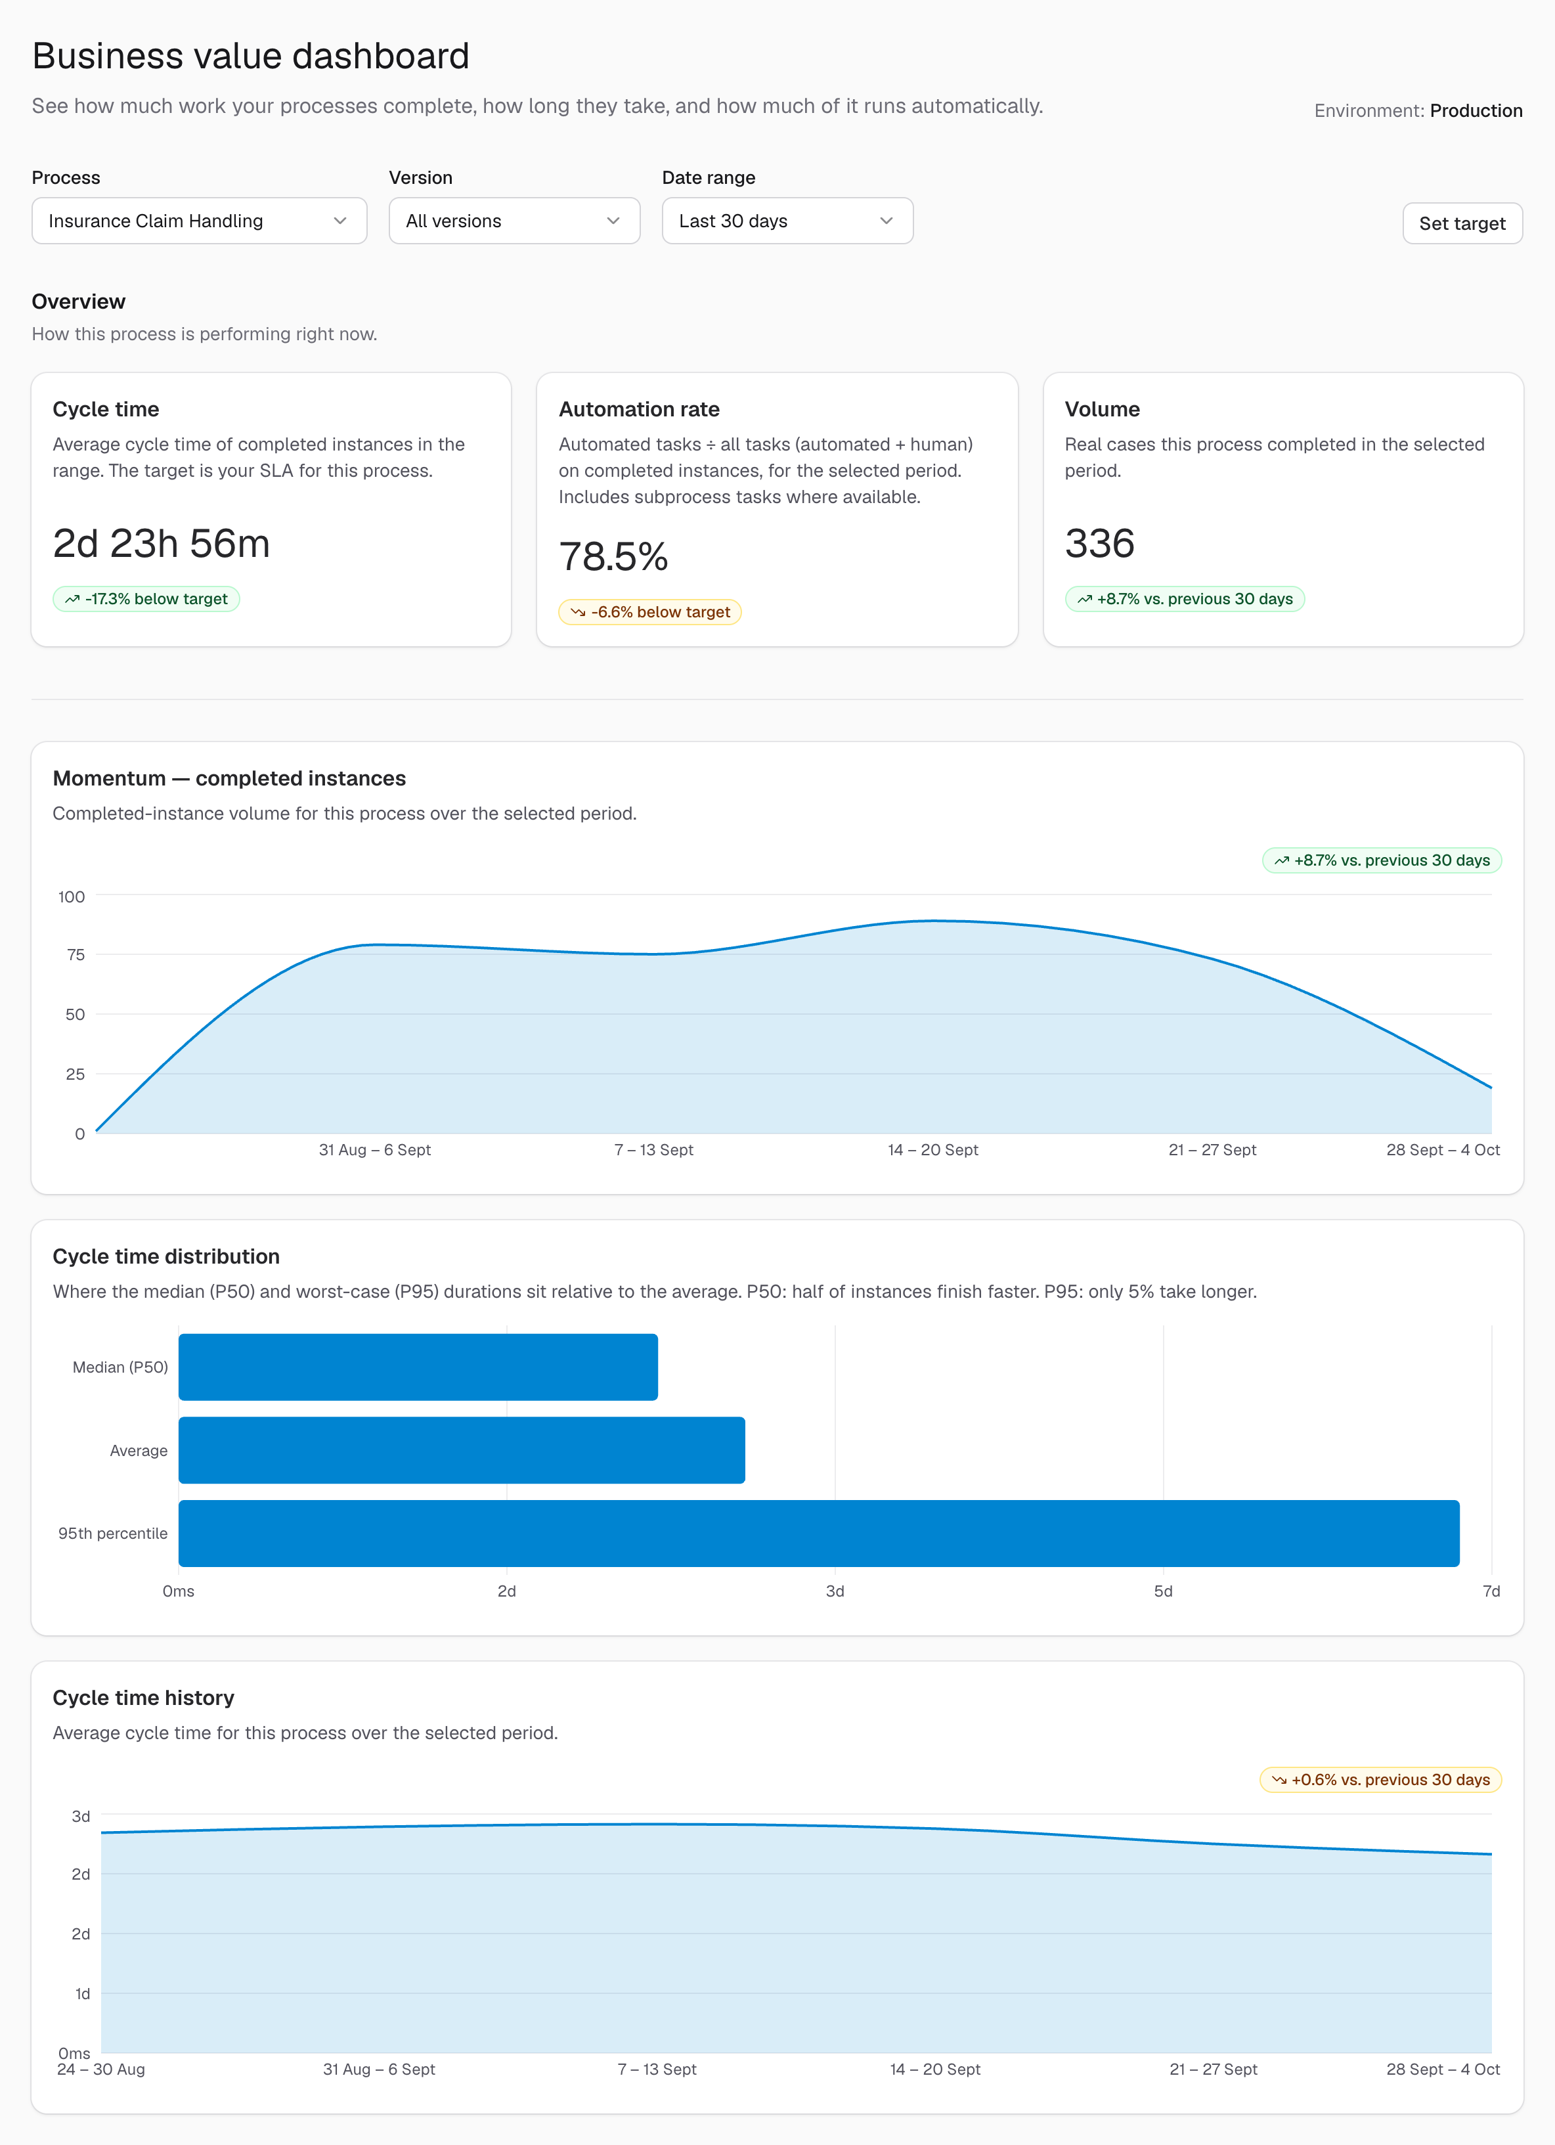Click the Overview section heading
Image resolution: width=1555 pixels, height=2145 pixels.
click(x=79, y=301)
